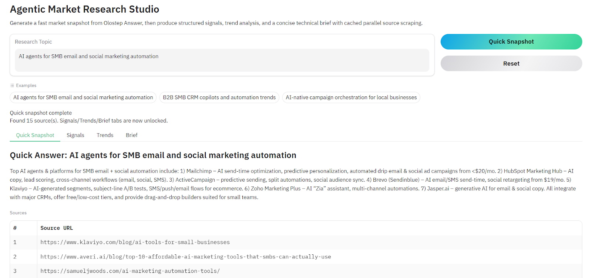The height and width of the screenshot is (278, 592).
Task: Switch to the Signals tab
Action: pos(75,135)
